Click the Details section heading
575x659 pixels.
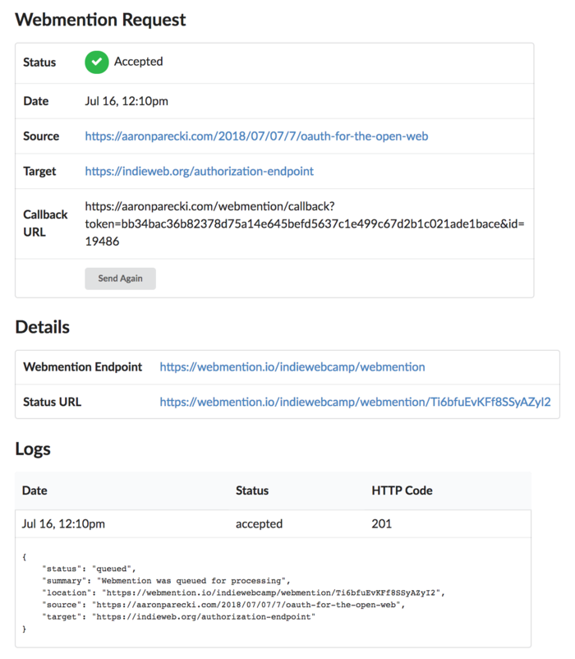pos(43,327)
